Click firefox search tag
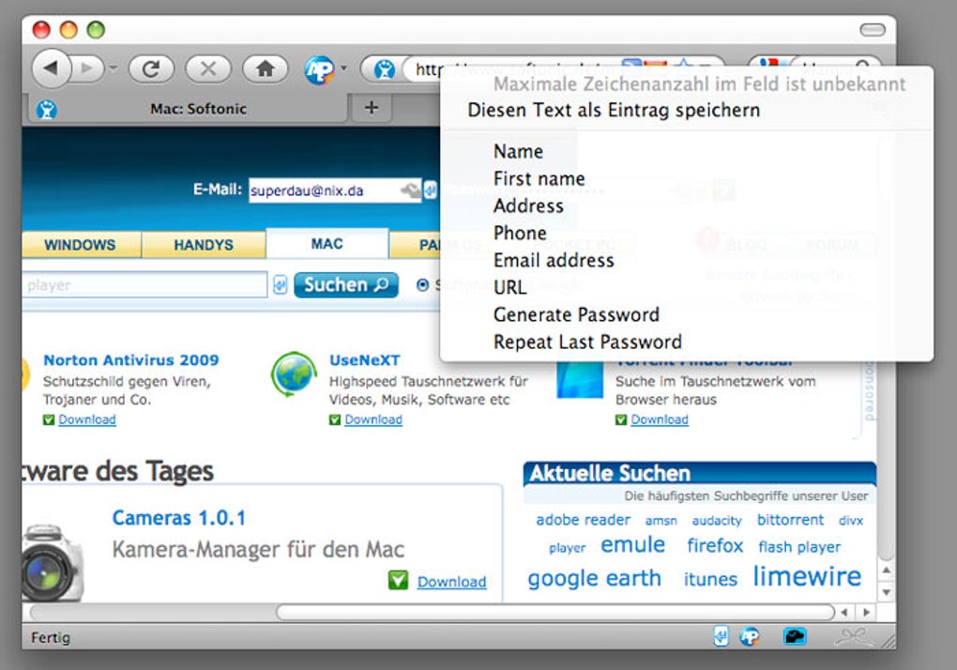 point(715,545)
